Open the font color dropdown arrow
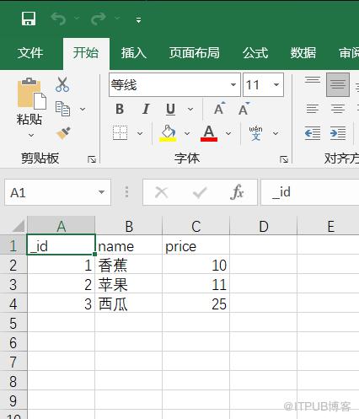The image size is (359, 419). tap(228, 133)
